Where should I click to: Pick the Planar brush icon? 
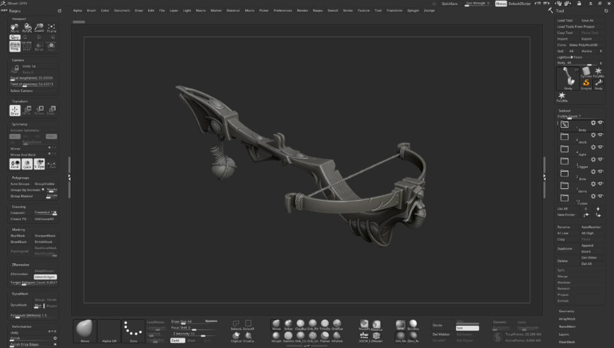324,337
